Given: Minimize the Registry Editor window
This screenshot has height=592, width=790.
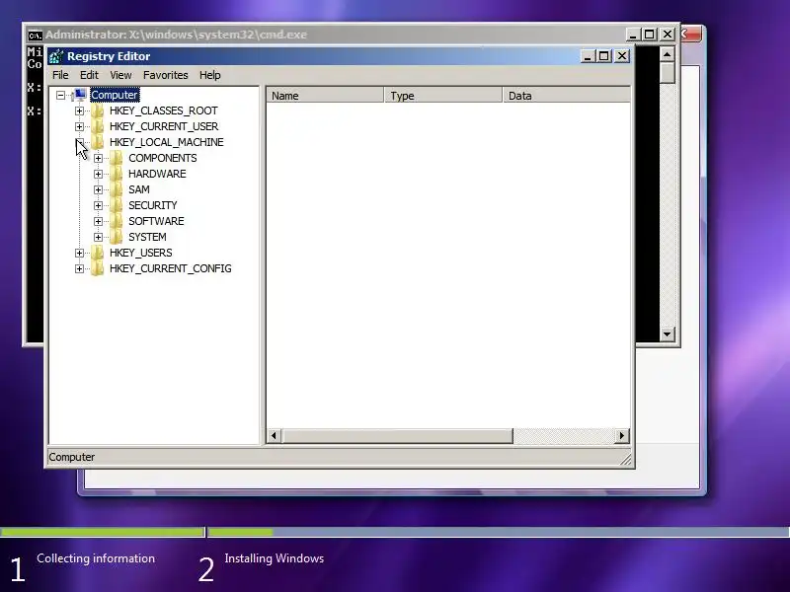Looking at the screenshot, I should coord(587,56).
